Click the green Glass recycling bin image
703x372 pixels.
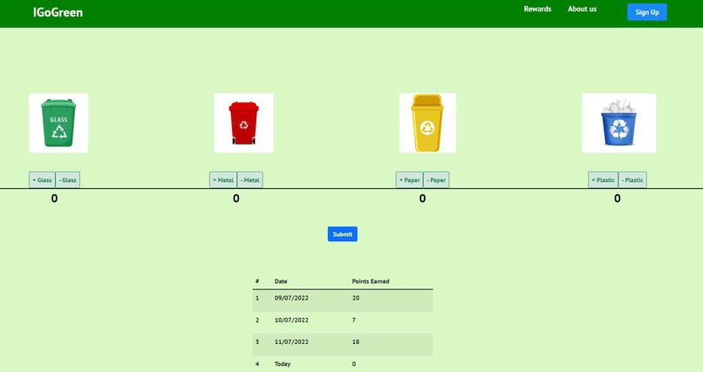(58, 123)
